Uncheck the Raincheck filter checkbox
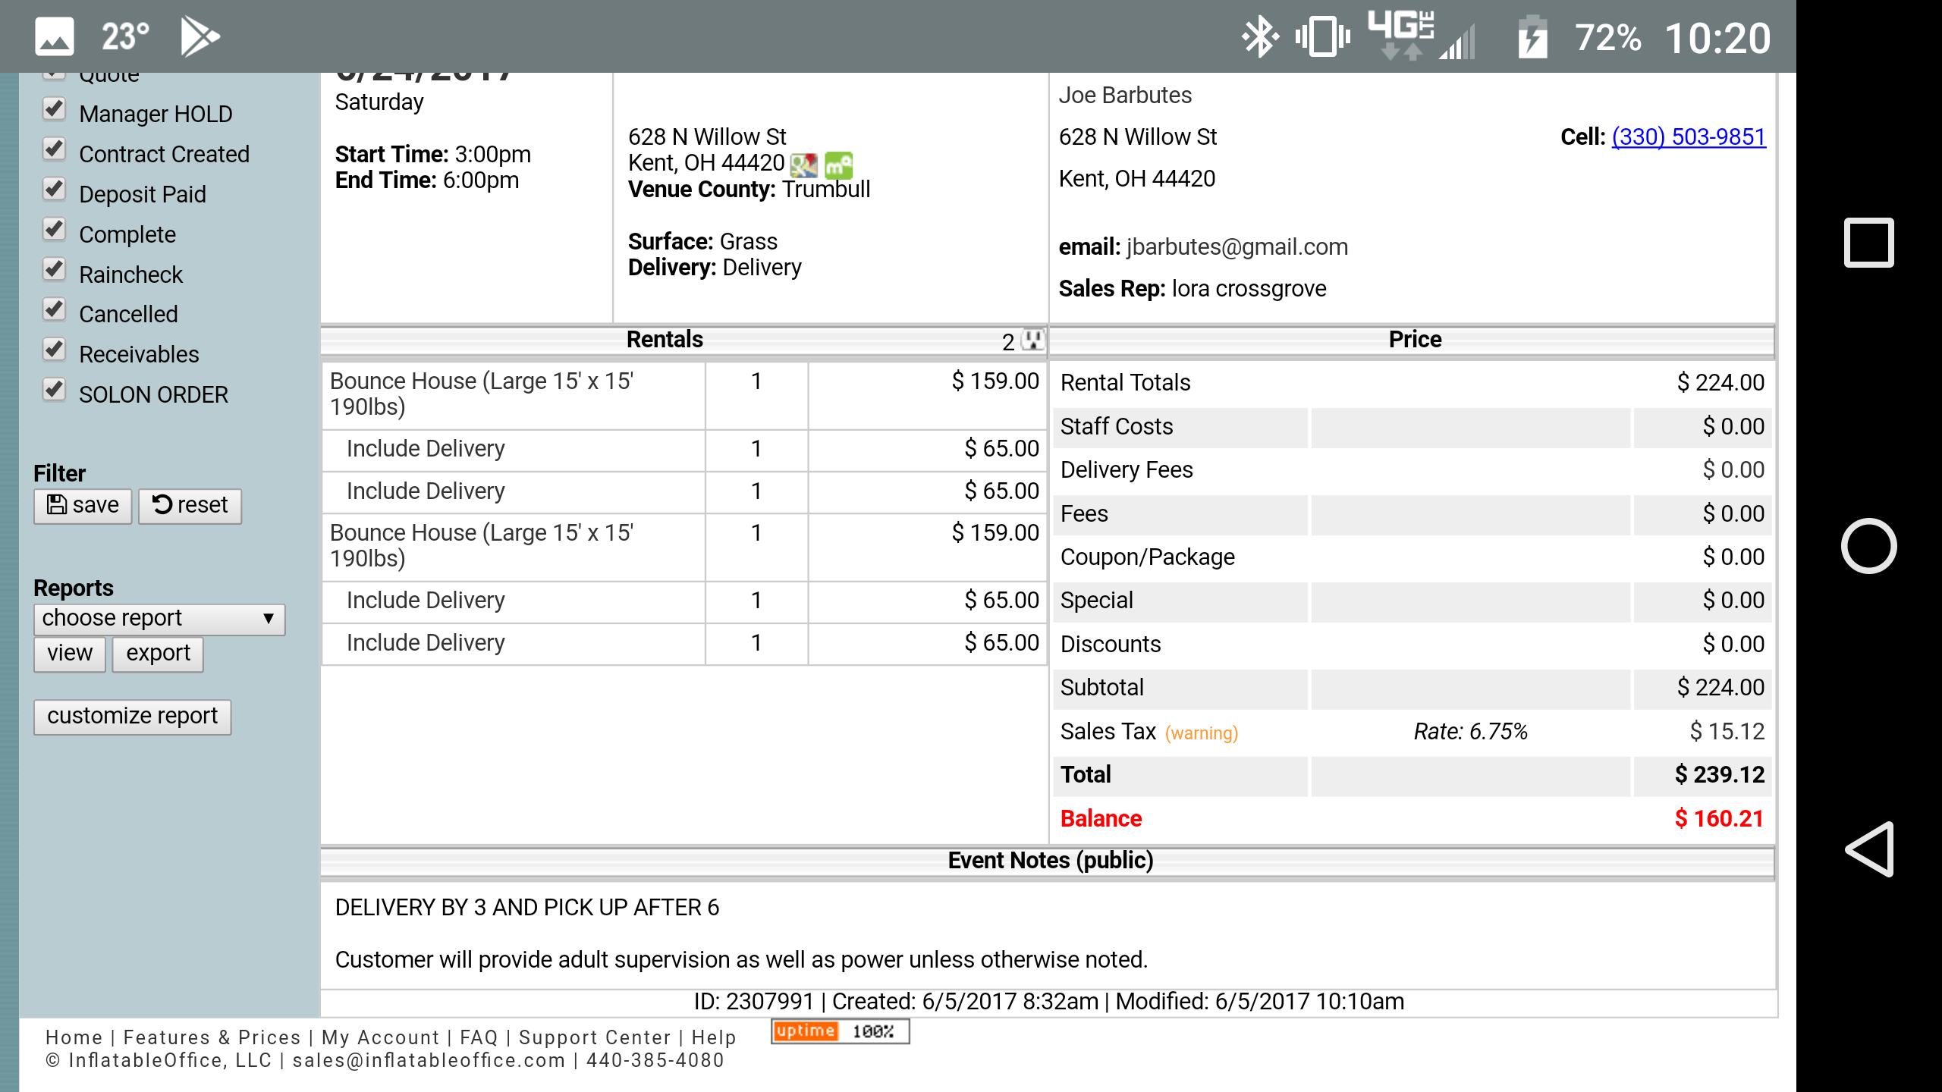The width and height of the screenshot is (1942, 1092). point(54,270)
